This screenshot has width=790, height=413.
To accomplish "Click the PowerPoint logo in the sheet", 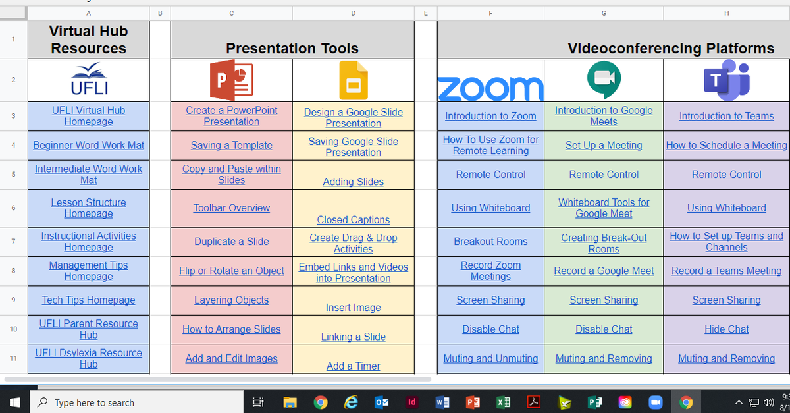I will [231, 80].
